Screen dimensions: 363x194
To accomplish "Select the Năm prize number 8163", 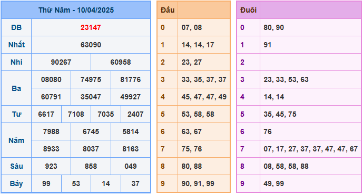I will [x=130, y=149].
